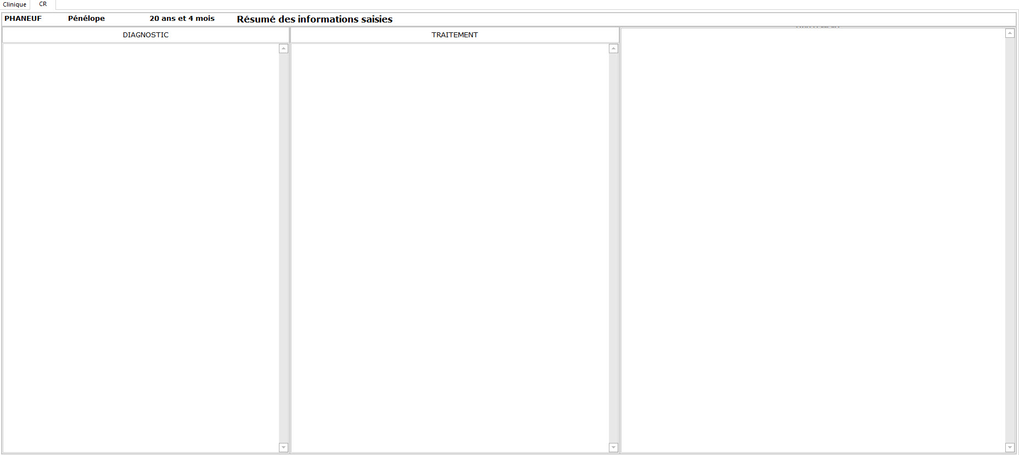This screenshot has height=455, width=1019.
Task: Click the DIAGNOSTIC column header
Action: (145, 35)
